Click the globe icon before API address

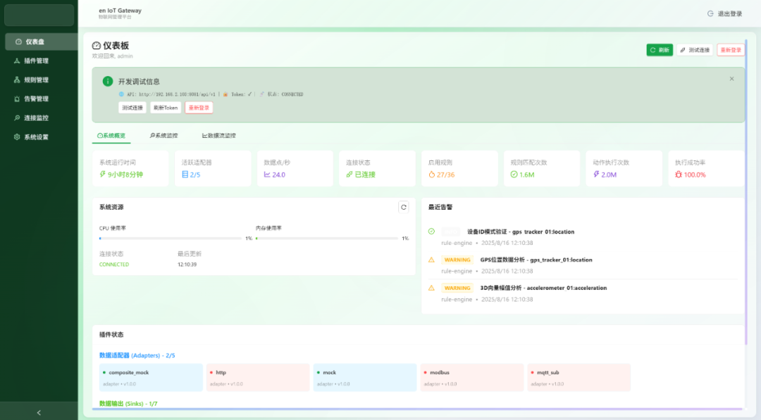click(x=121, y=94)
